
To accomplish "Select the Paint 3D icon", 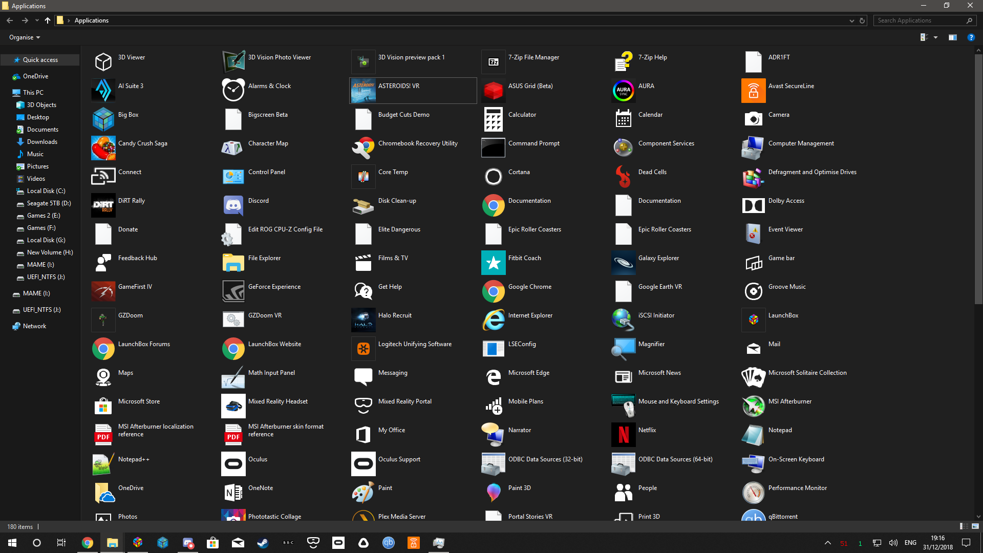I will click(494, 493).
